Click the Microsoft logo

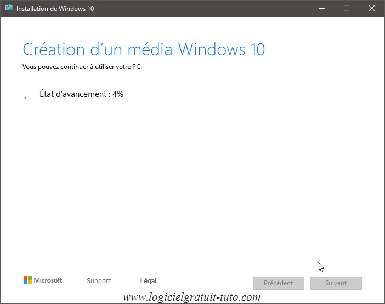point(43,280)
